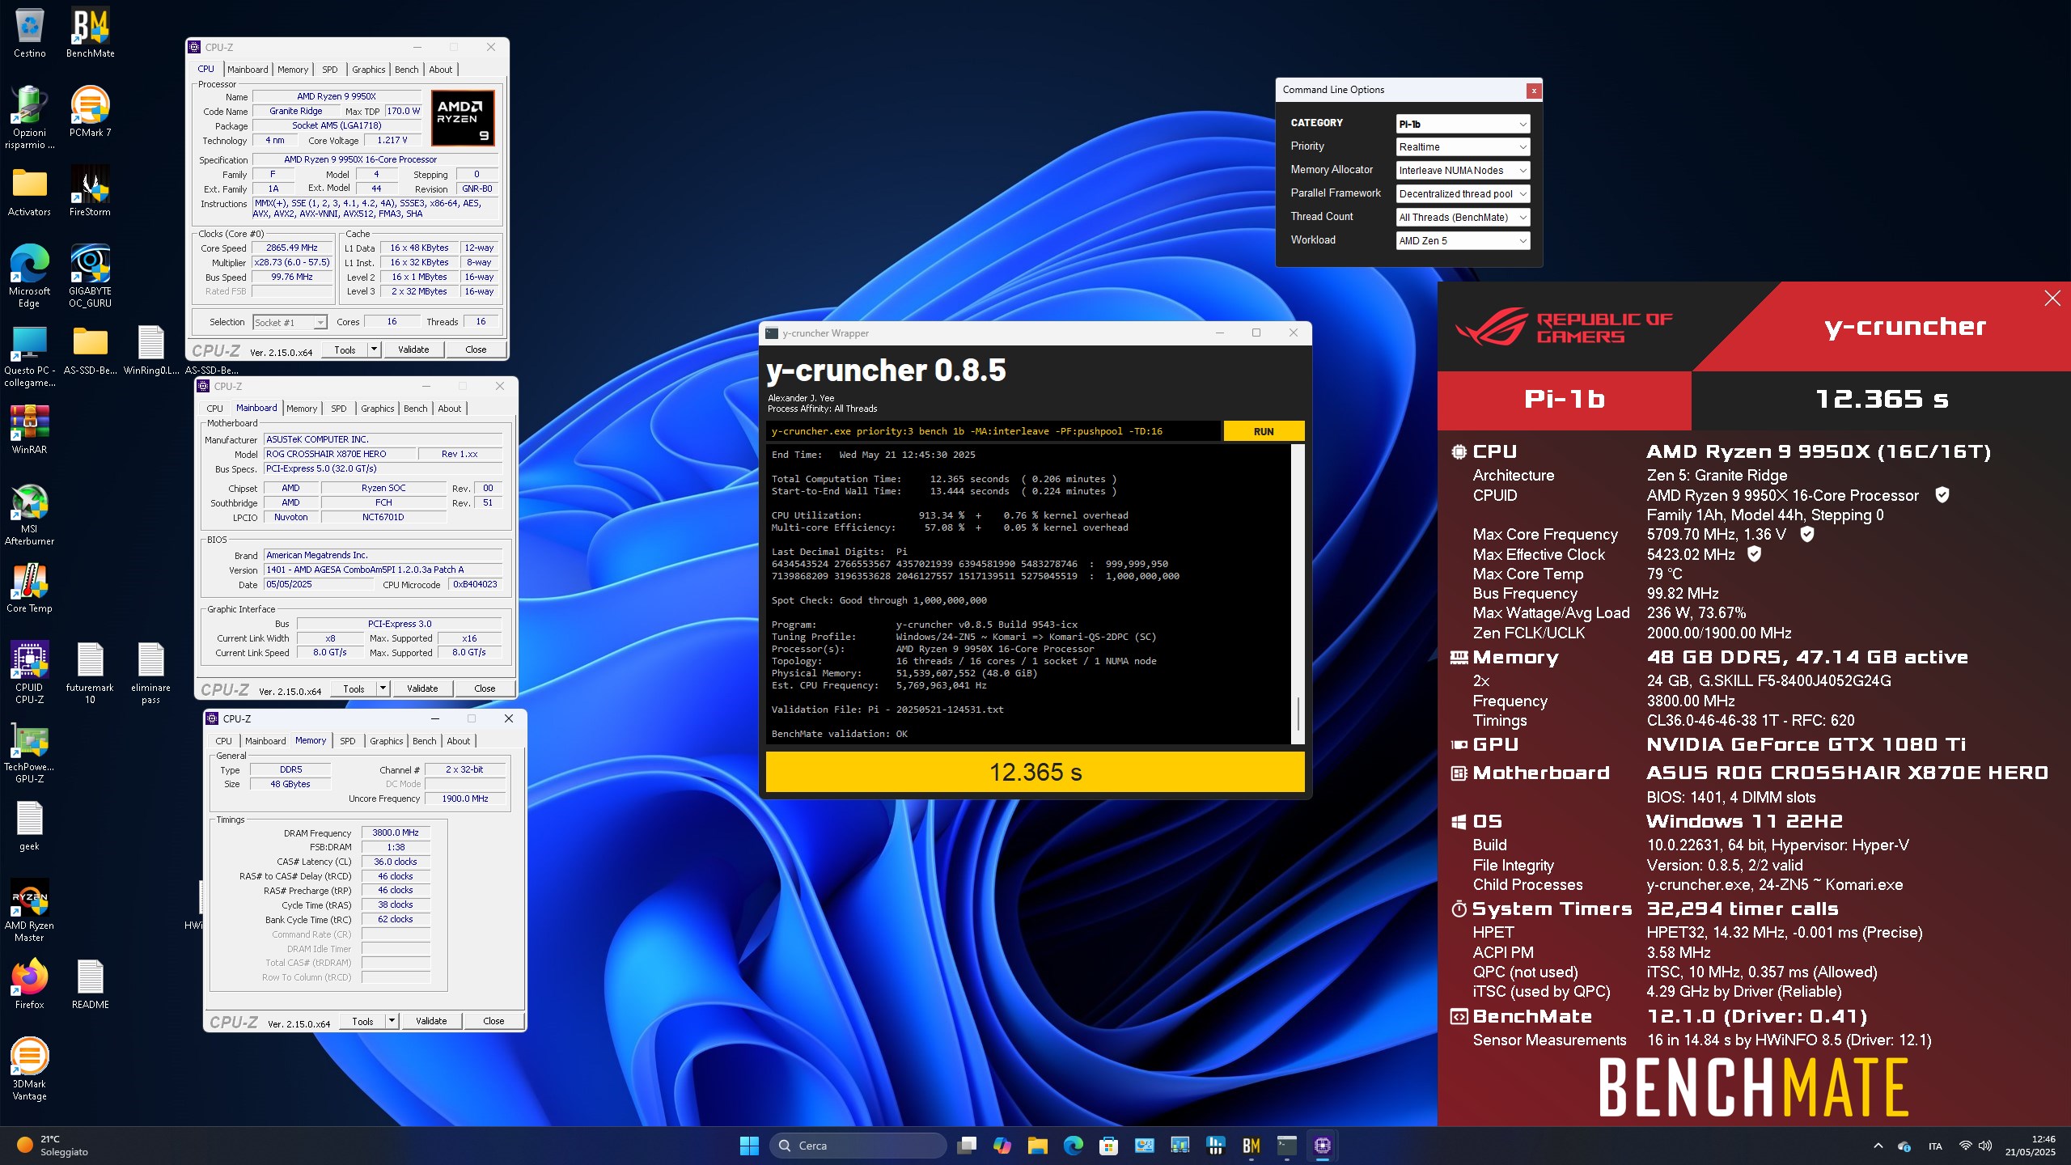The width and height of the screenshot is (2071, 1165).
Task: Click taskbar clock showing 12:46
Action: [x=2031, y=1146]
